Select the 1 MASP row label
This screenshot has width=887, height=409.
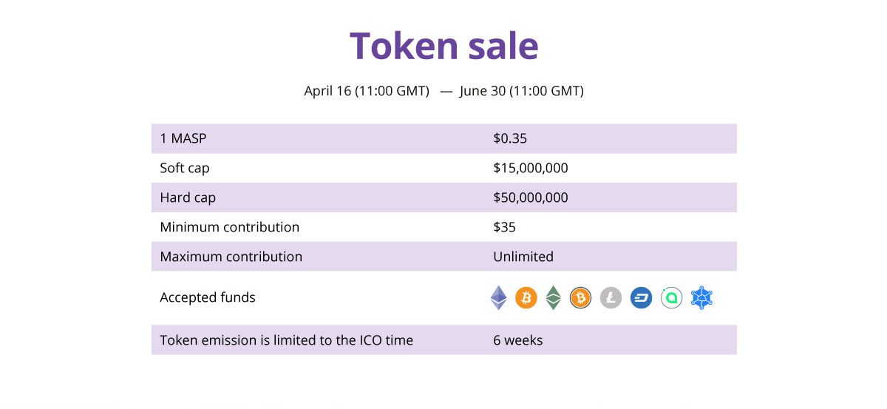coord(183,138)
